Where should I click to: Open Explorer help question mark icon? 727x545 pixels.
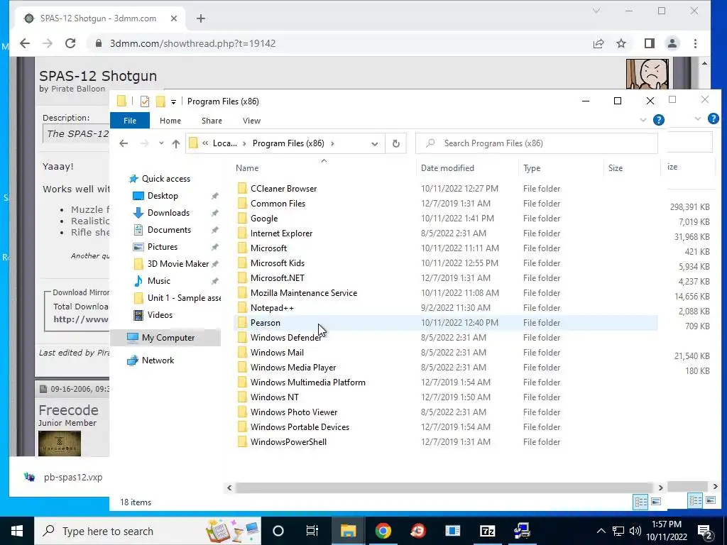click(658, 120)
